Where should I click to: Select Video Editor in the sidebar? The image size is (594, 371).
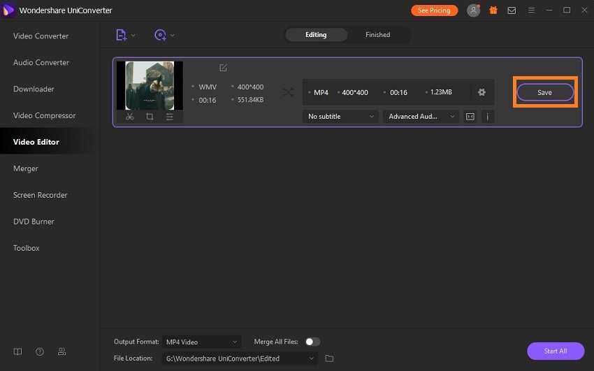coord(36,142)
